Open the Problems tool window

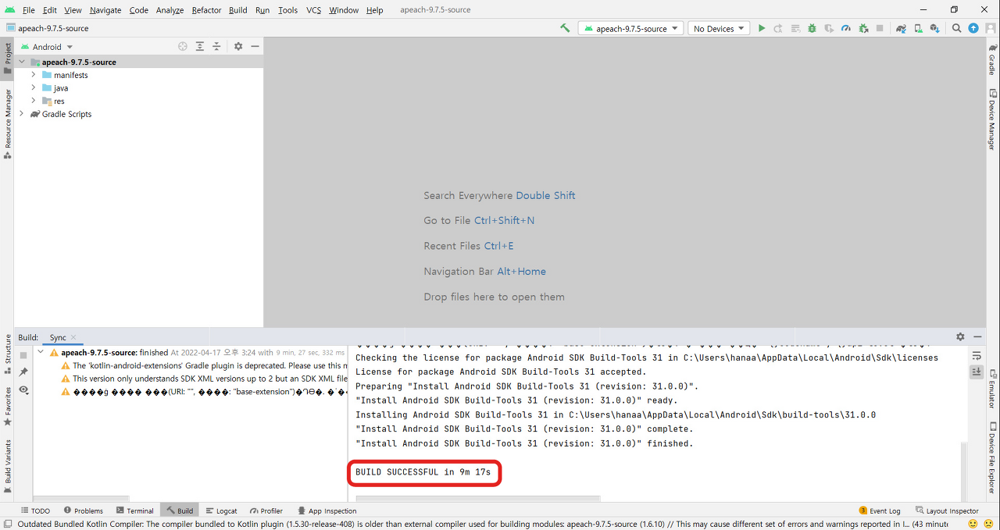coord(83,510)
